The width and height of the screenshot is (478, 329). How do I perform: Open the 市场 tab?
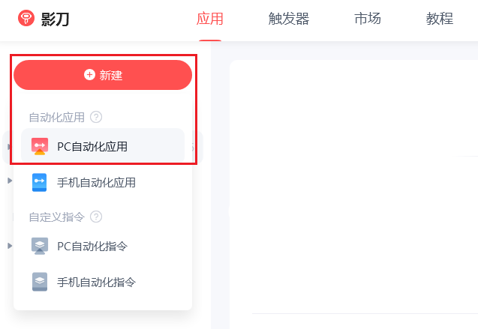[368, 19]
